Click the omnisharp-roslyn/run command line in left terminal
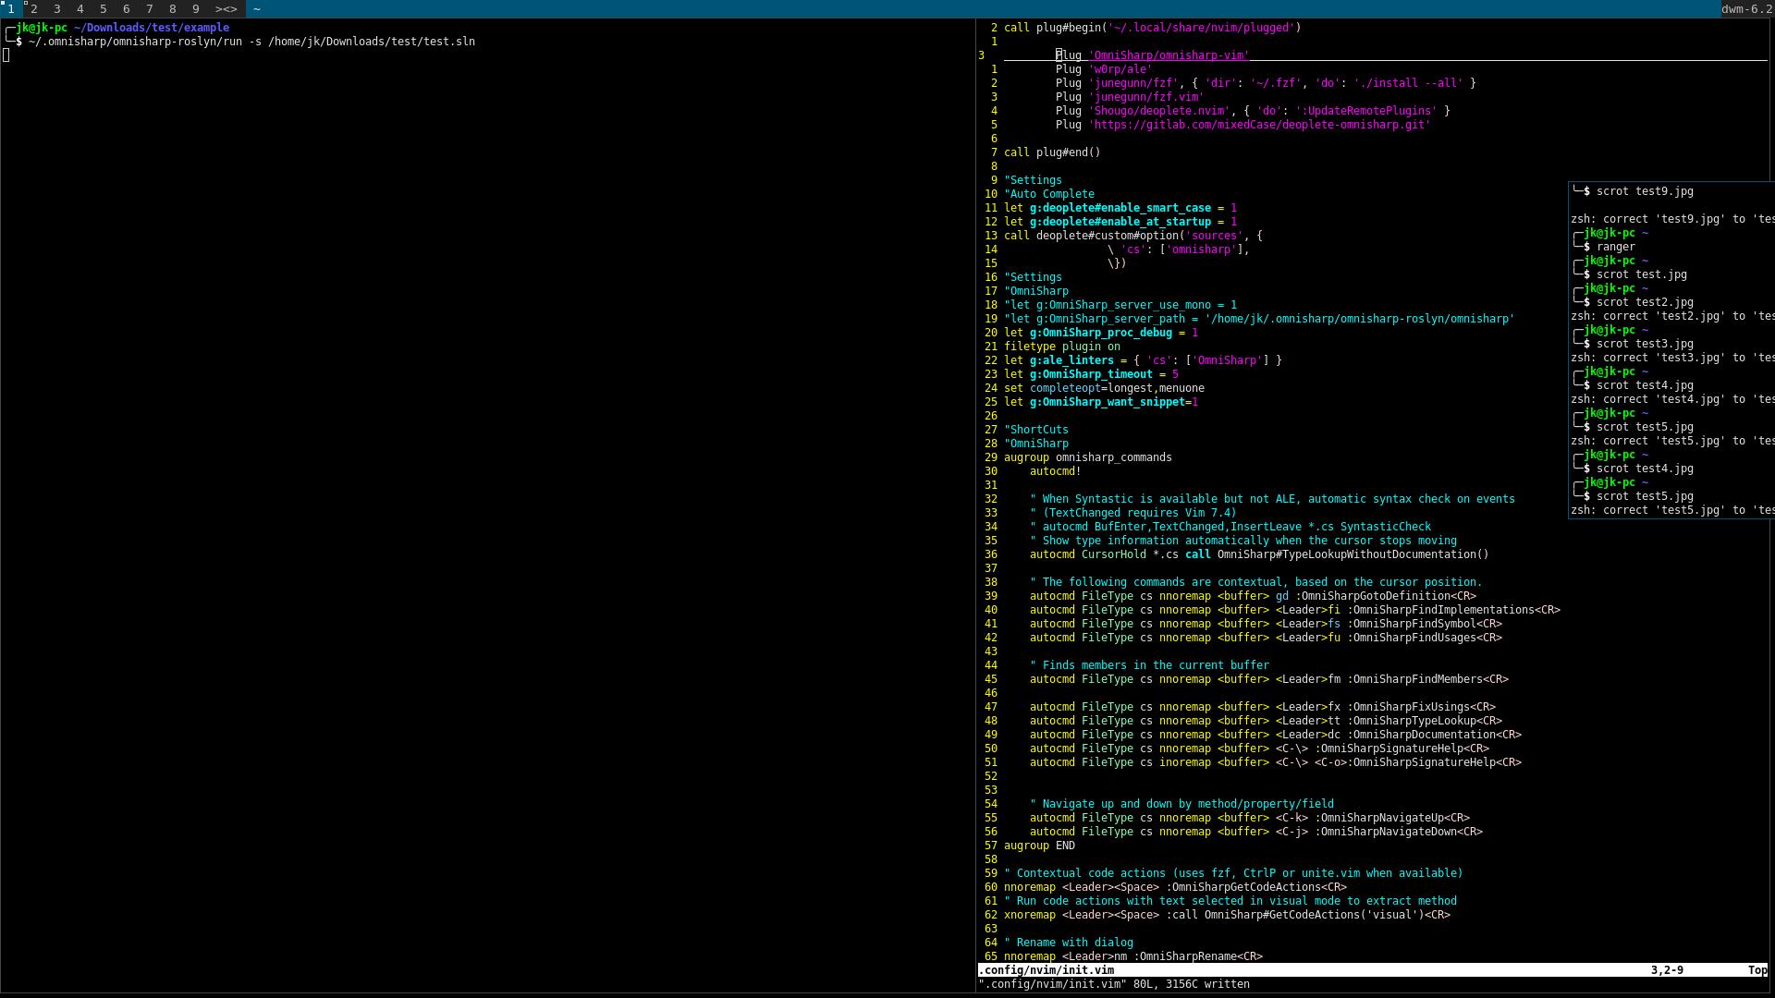The image size is (1775, 998). click(251, 42)
